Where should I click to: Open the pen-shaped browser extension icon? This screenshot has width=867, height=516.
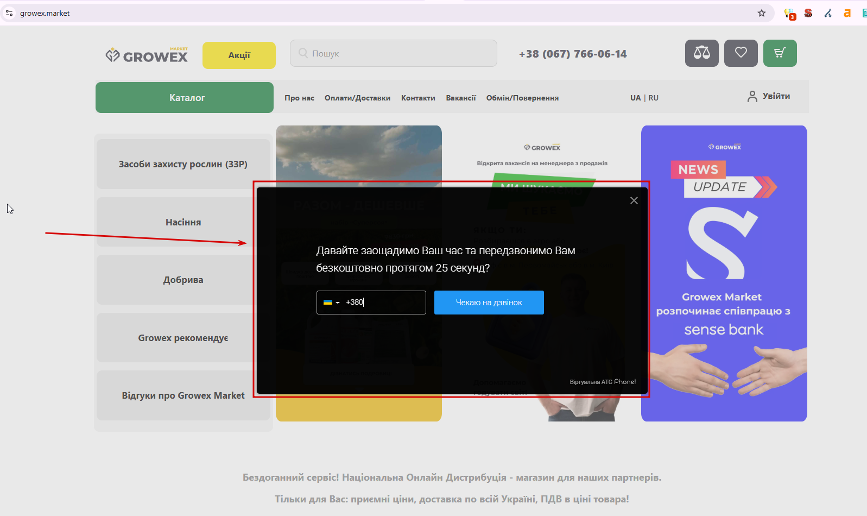pyautogui.click(x=828, y=13)
